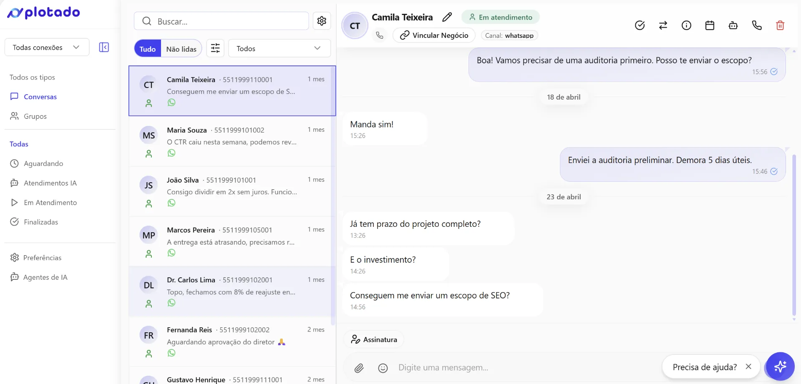Viewport: 801px width, 384px height.
Task: Open Grupos in sidebar
Action: click(x=35, y=116)
